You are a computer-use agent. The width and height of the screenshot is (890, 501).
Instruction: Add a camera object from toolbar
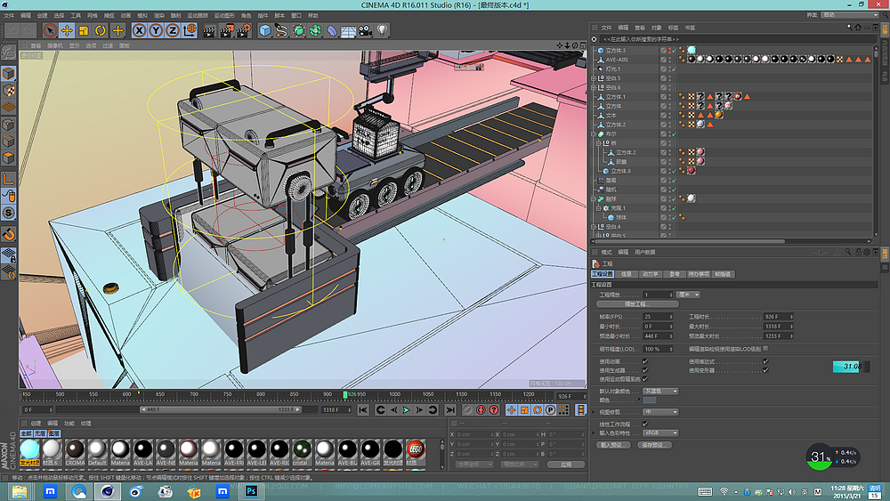364,30
